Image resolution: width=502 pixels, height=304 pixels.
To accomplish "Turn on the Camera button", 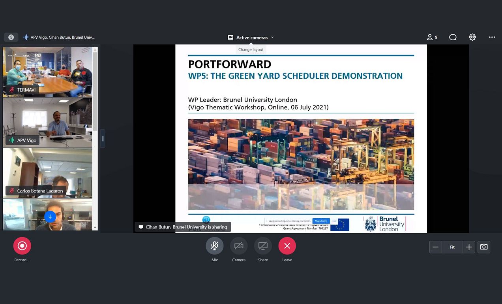I will [239, 246].
